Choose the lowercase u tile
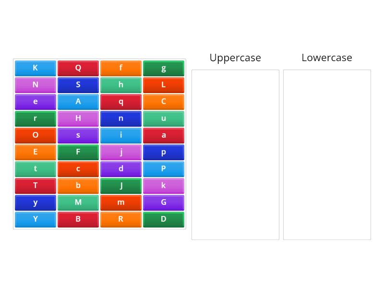This screenshot has width=384, height=288. [163, 119]
